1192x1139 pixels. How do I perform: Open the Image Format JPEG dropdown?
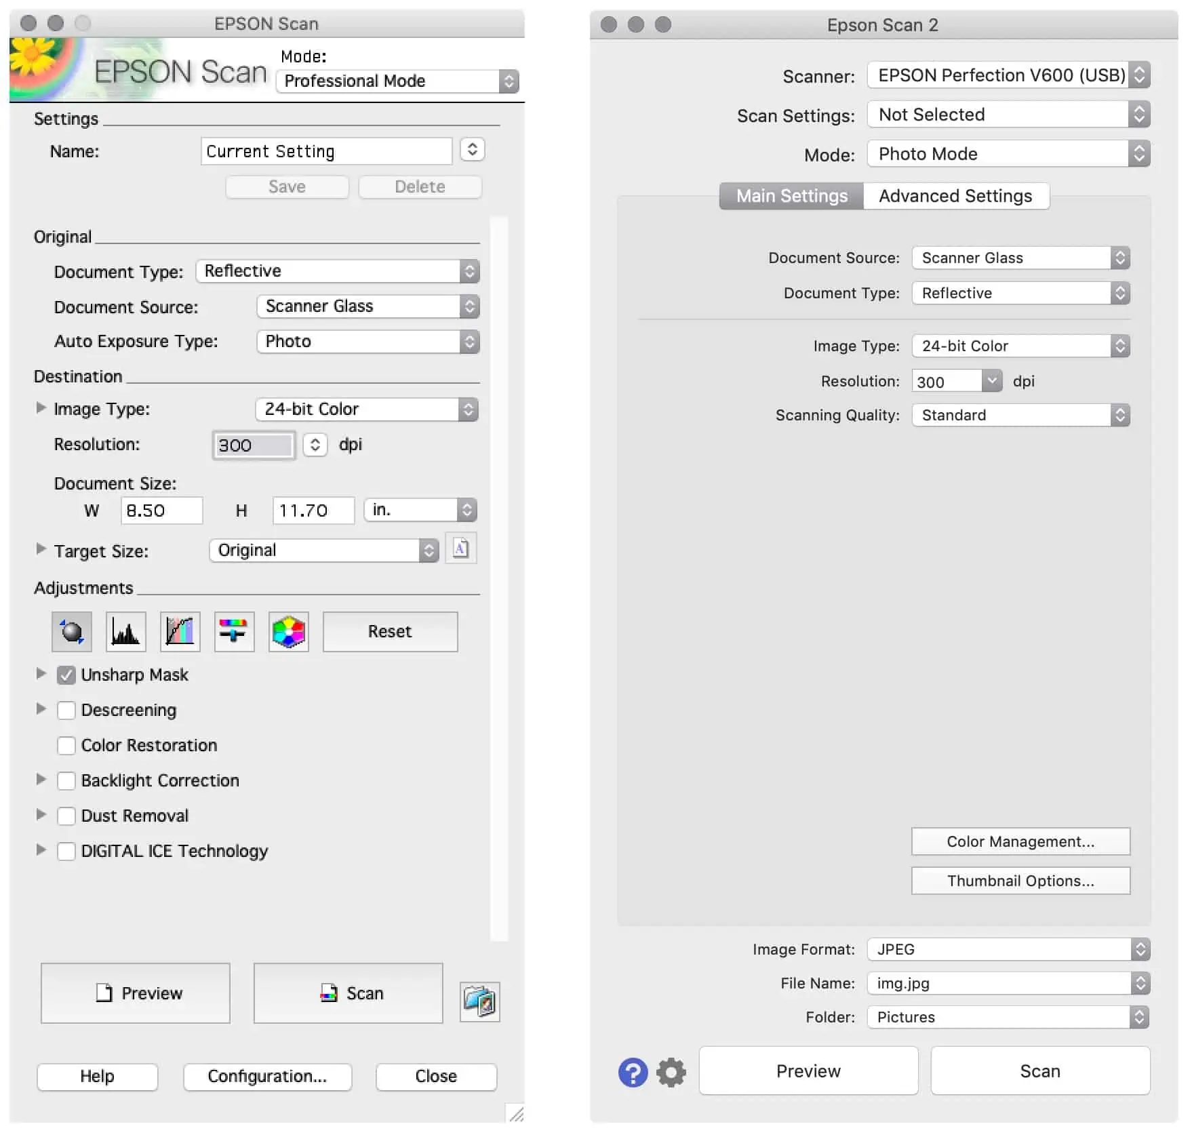1008,950
